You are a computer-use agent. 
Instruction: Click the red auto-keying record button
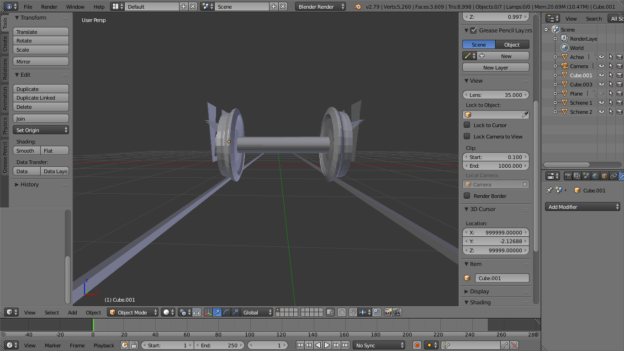tap(417, 346)
